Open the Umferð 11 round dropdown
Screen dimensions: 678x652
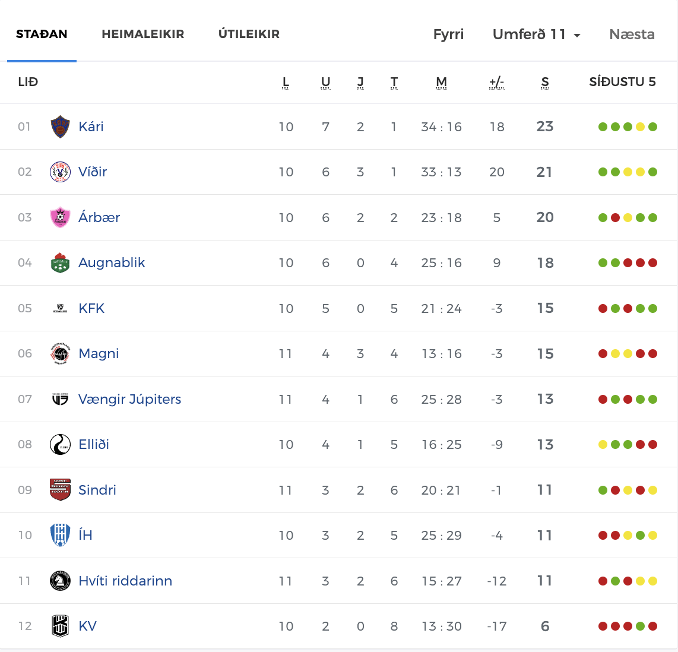coord(536,34)
